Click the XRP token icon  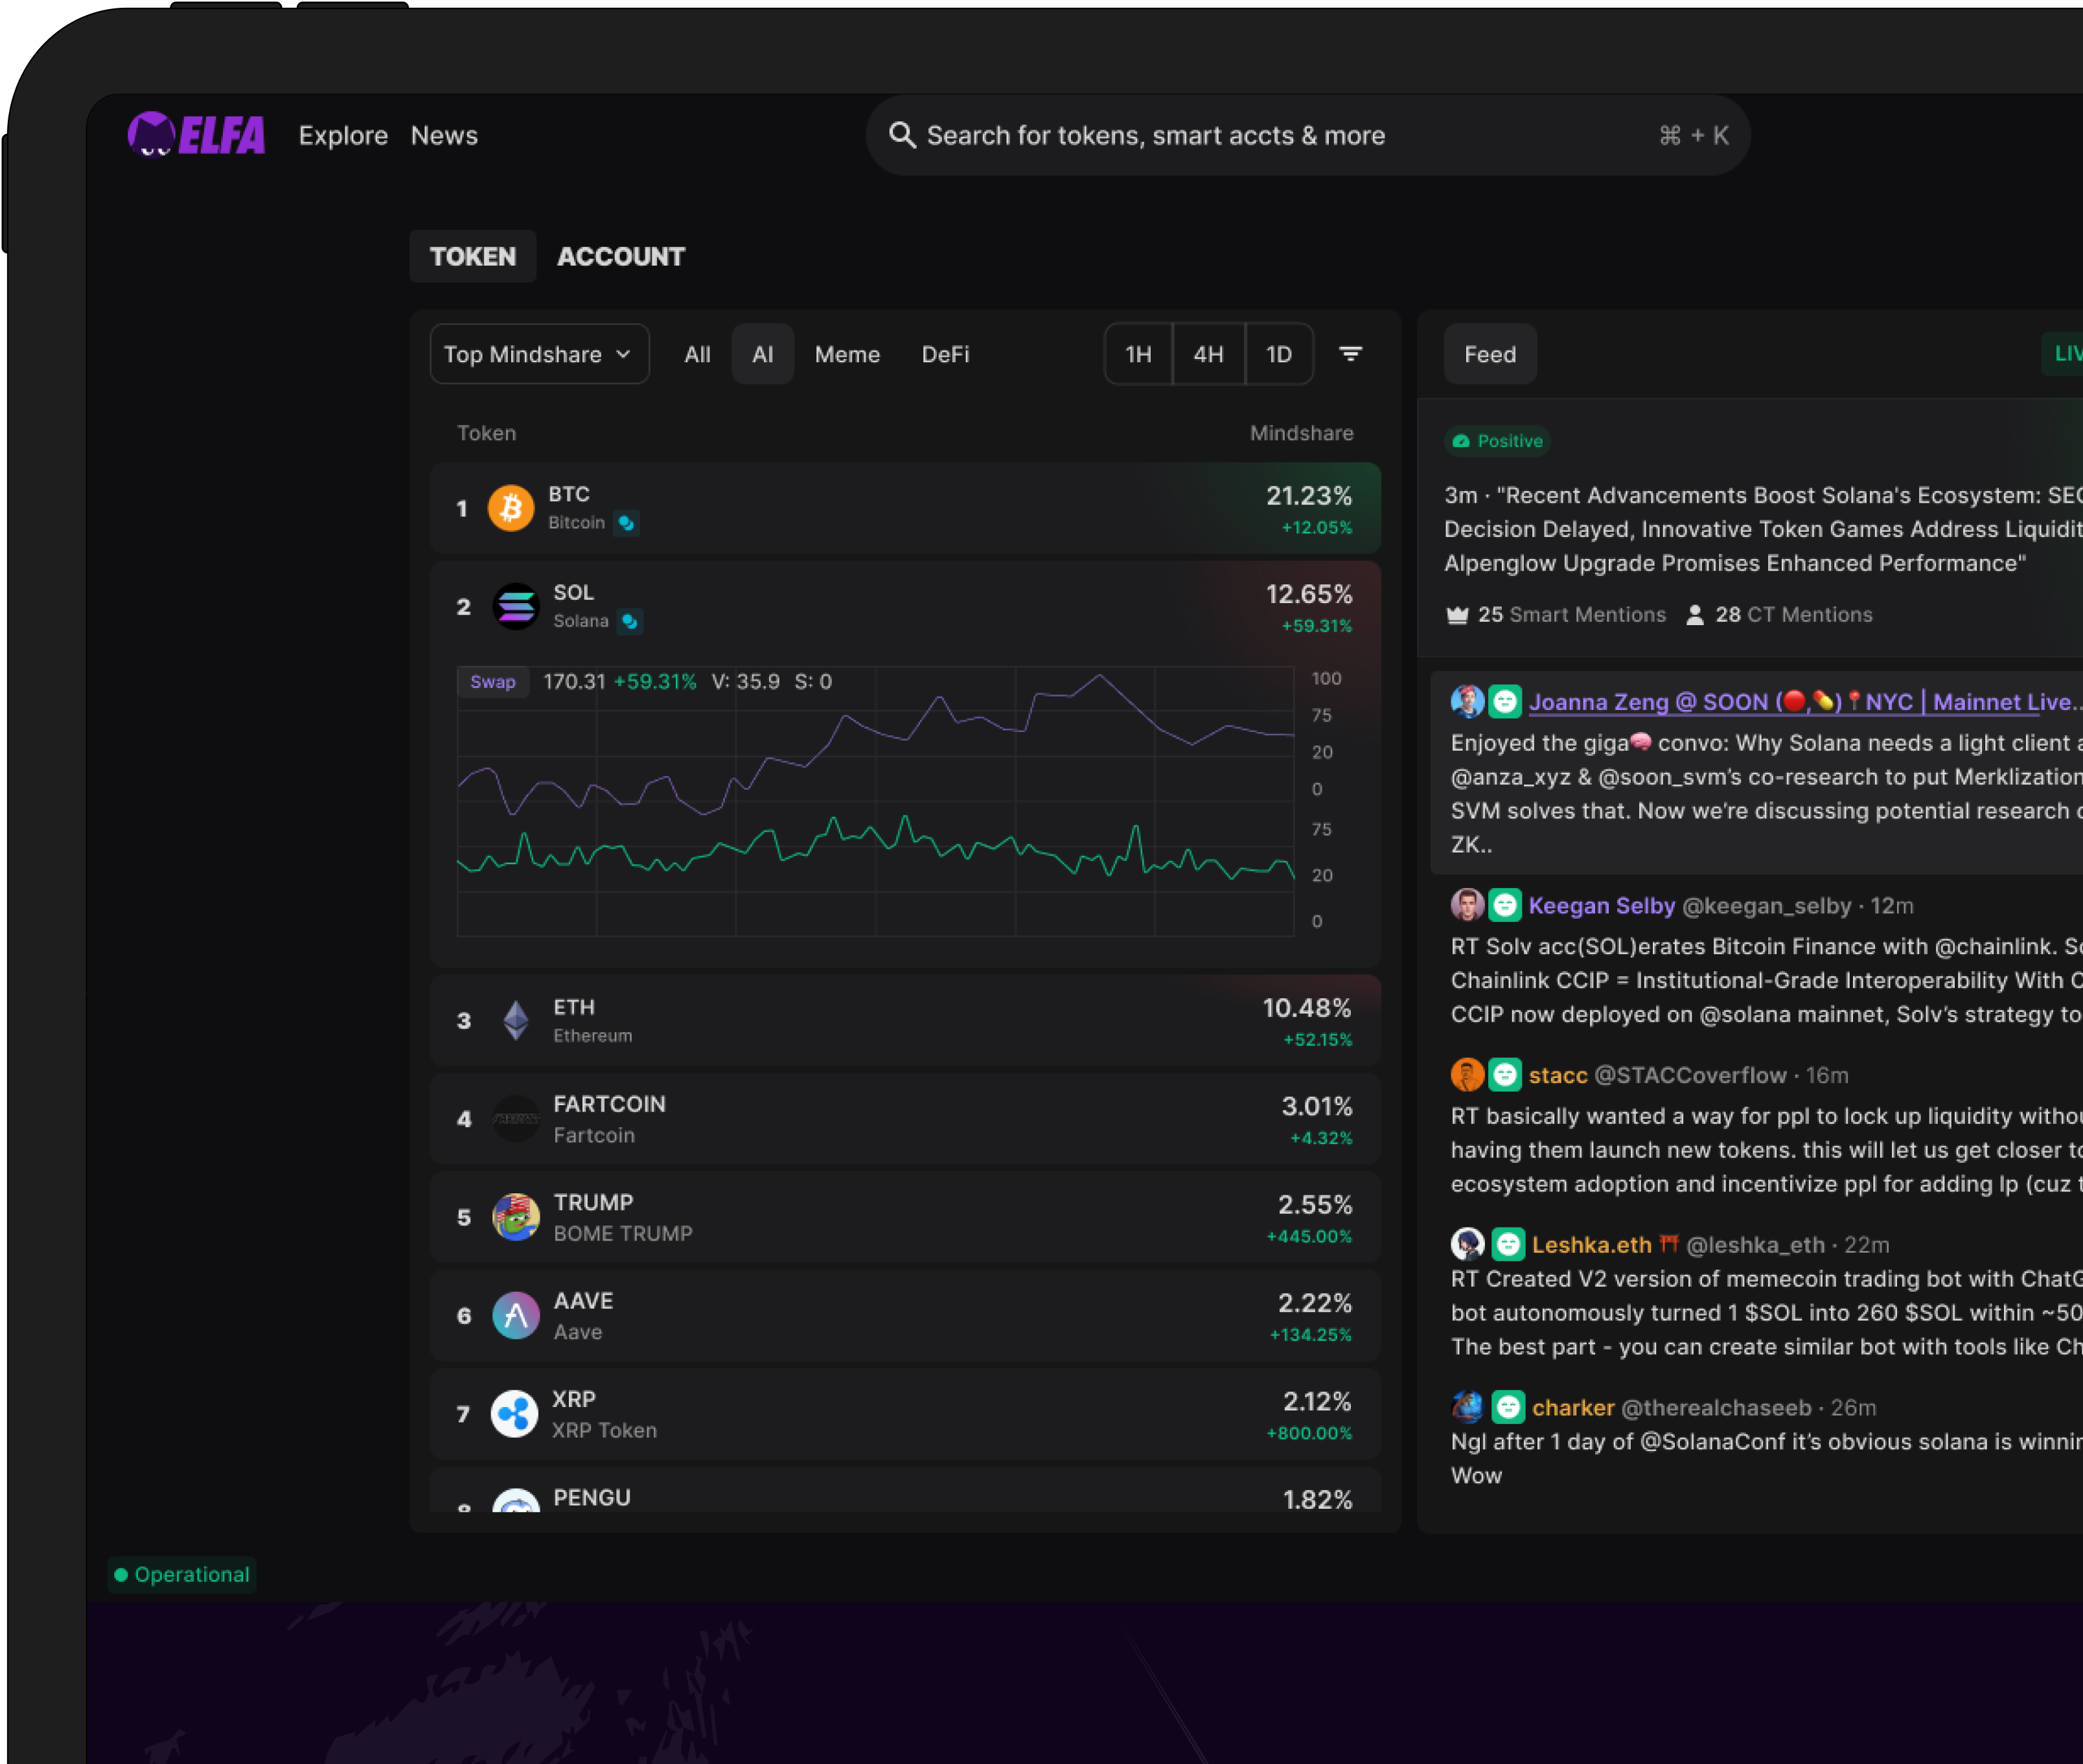[x=515, y=1414]
